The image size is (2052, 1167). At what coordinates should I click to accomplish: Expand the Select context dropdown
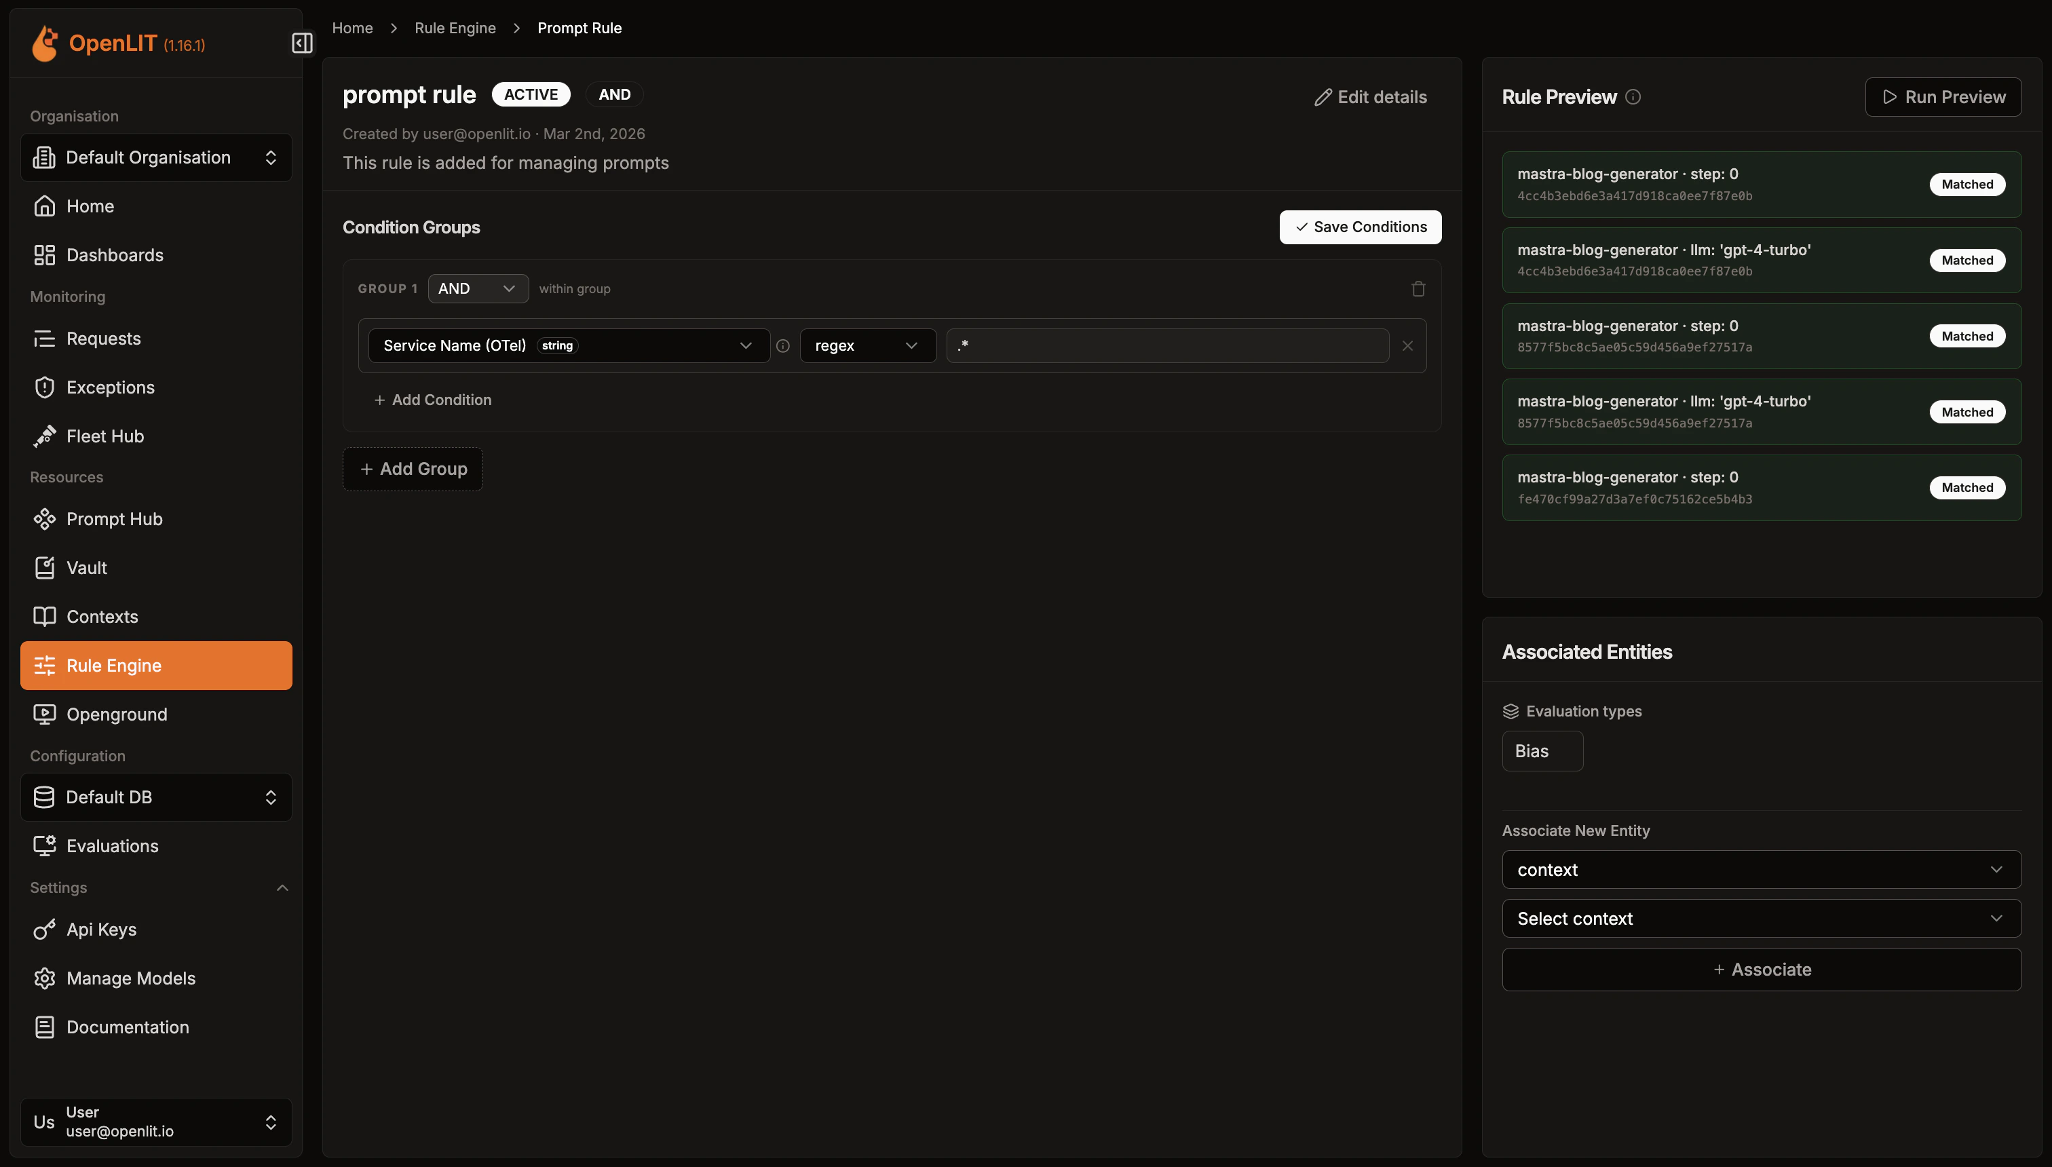1761,919
